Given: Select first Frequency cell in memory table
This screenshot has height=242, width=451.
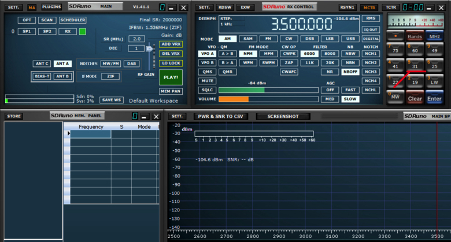Looking at the screenshot, I should click(x=91, y=134).
